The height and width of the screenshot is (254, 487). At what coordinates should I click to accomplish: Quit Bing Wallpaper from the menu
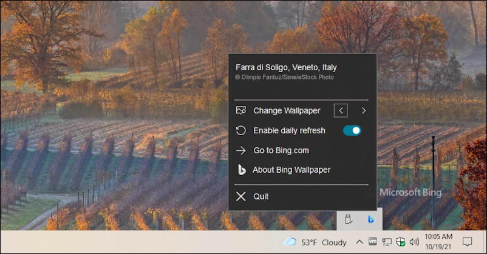pos(261,196)
